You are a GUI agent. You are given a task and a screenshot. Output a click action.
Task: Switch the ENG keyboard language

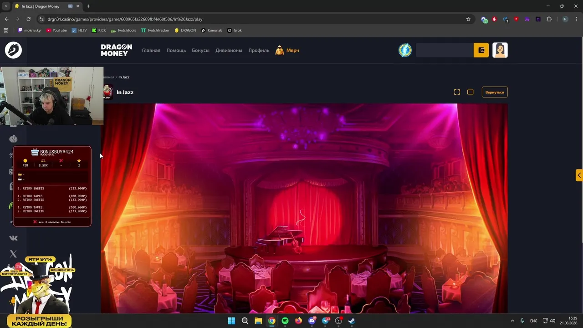(x=533, y=321)
